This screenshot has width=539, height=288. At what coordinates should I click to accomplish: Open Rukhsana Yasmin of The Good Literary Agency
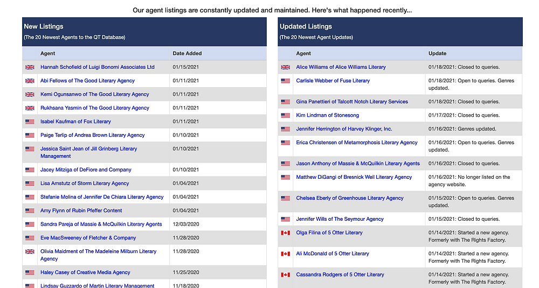click(94, 108)
